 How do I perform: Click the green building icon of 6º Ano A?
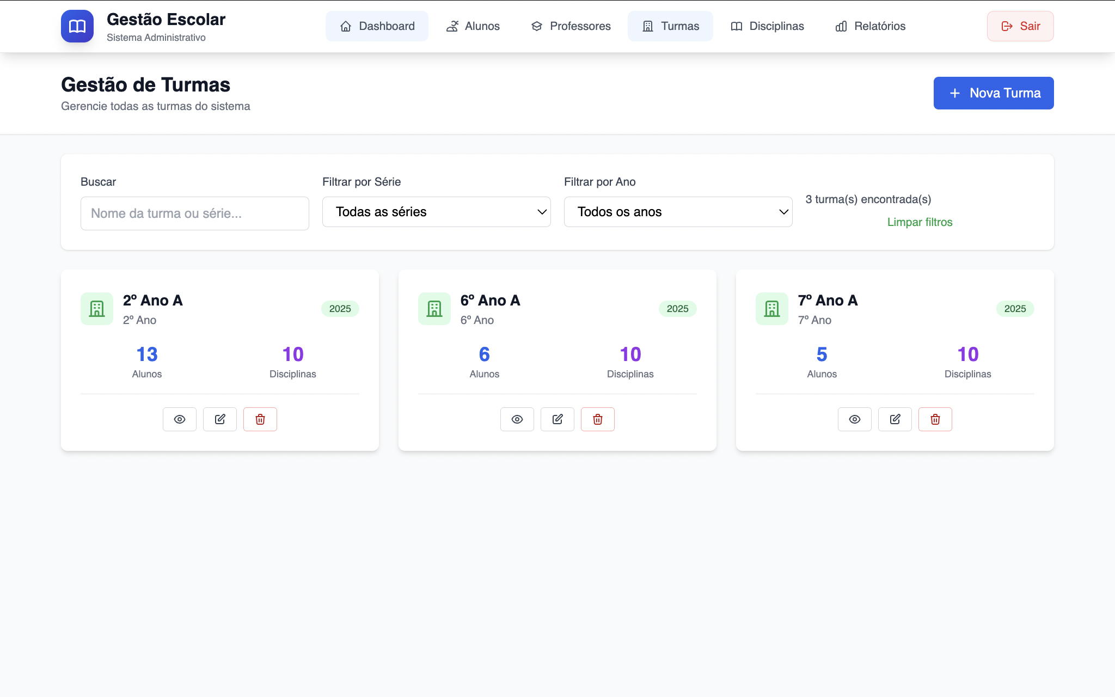434,309
